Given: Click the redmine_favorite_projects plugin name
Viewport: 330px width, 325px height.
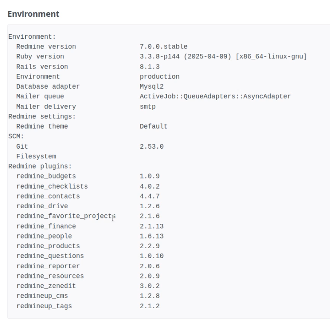Looking at the screenshot, I should (x=66, y=216).
